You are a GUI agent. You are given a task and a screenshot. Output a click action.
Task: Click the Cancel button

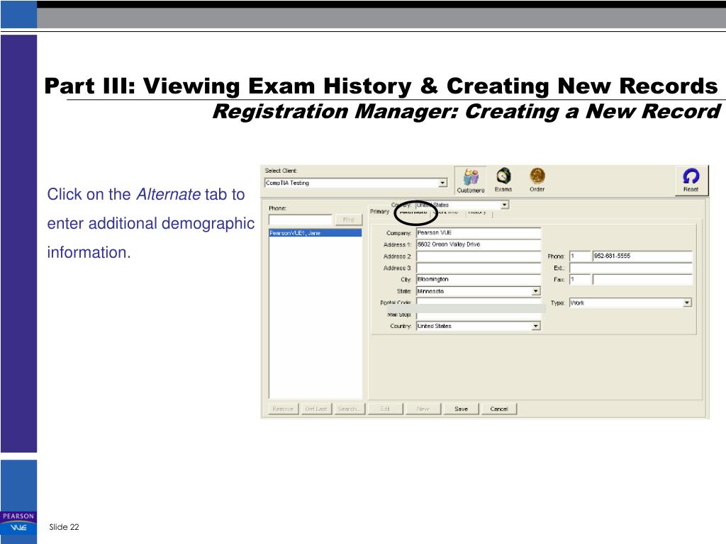499,409
